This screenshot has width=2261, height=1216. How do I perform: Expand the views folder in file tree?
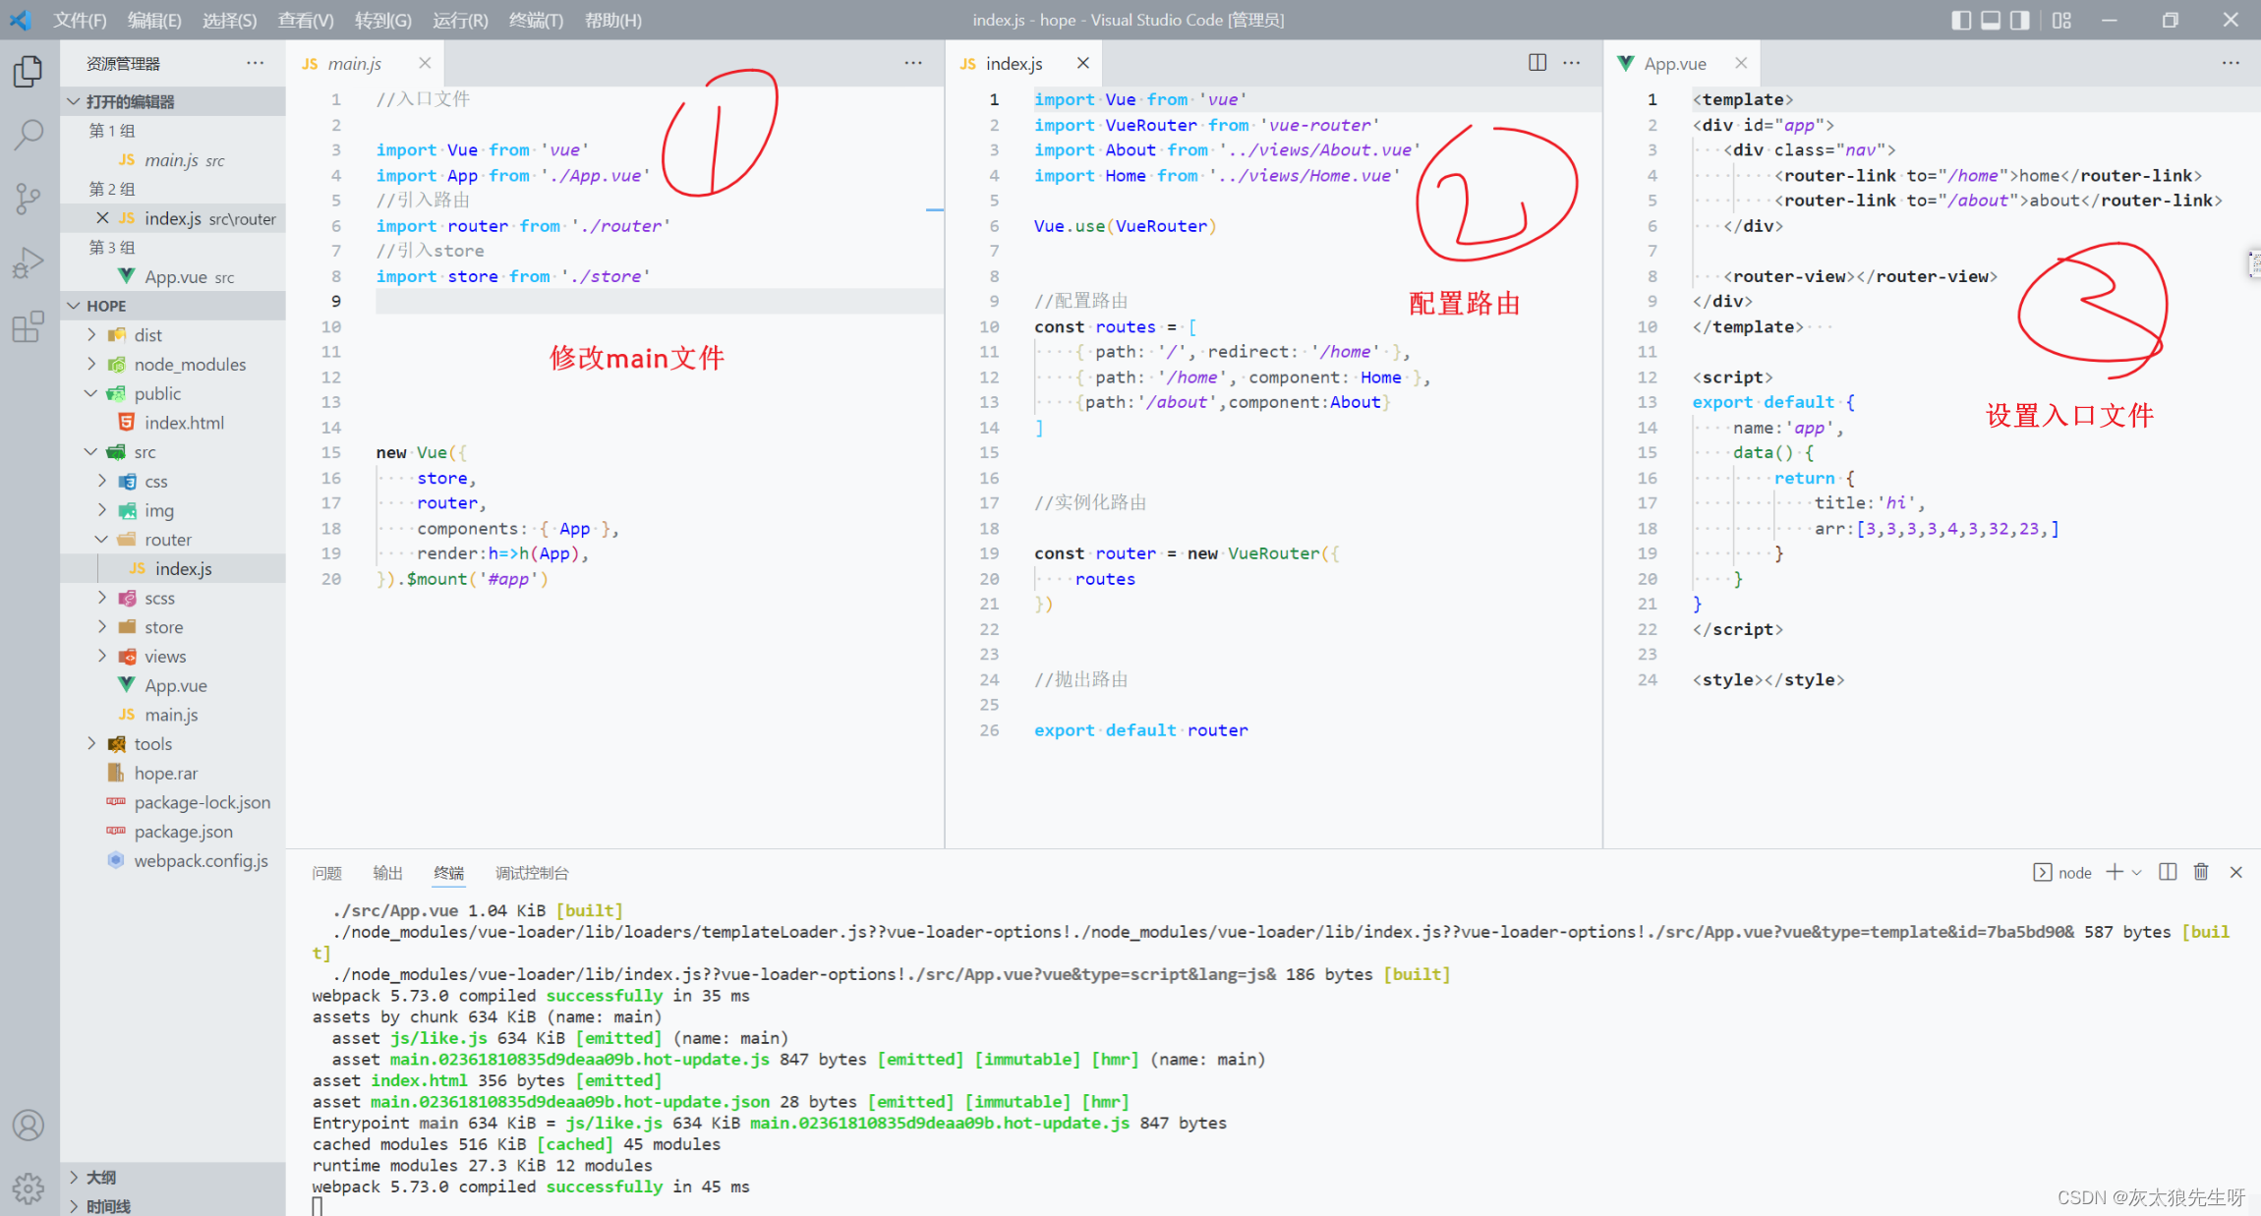pos(100,656)
